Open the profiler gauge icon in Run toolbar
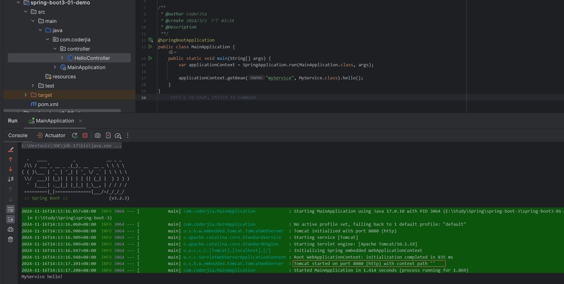Viewport: 564px width, 284px height. (x=118, y=135)
